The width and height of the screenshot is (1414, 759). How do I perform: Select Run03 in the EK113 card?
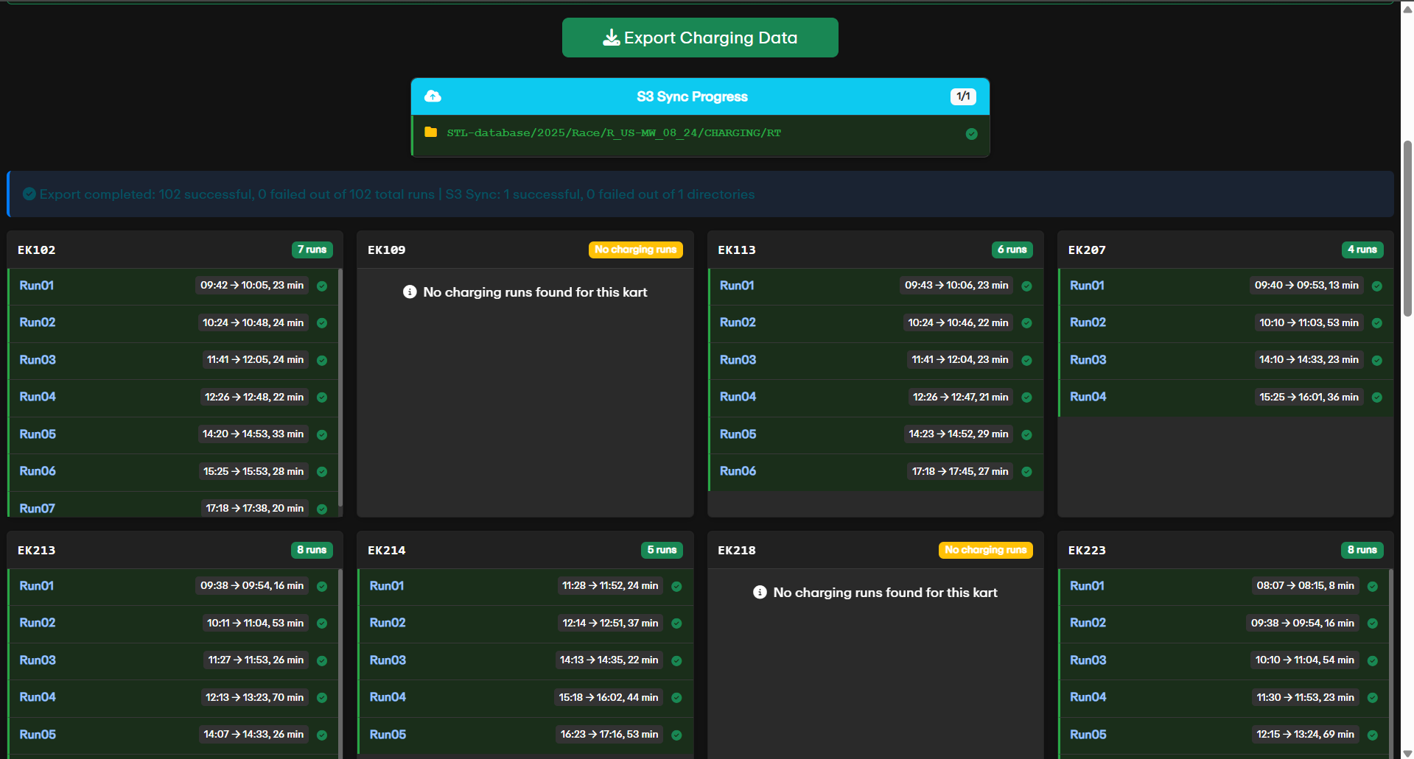click(738, 360)
